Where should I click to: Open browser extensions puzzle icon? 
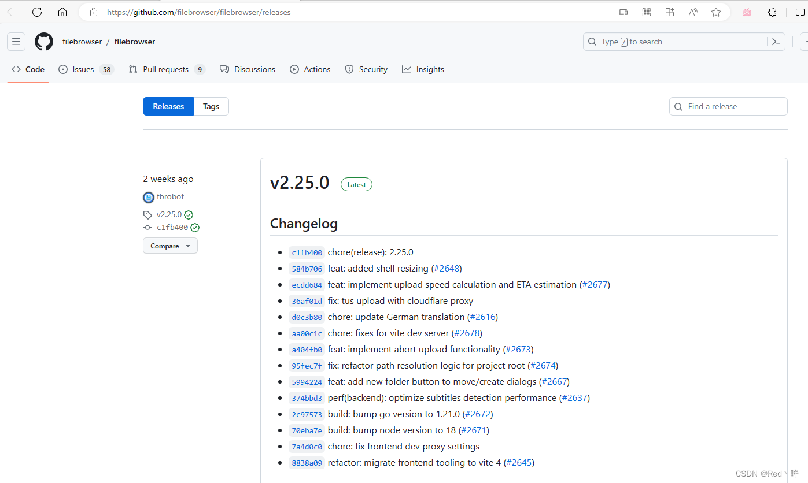pyautogui.click(x=772, y=12)
